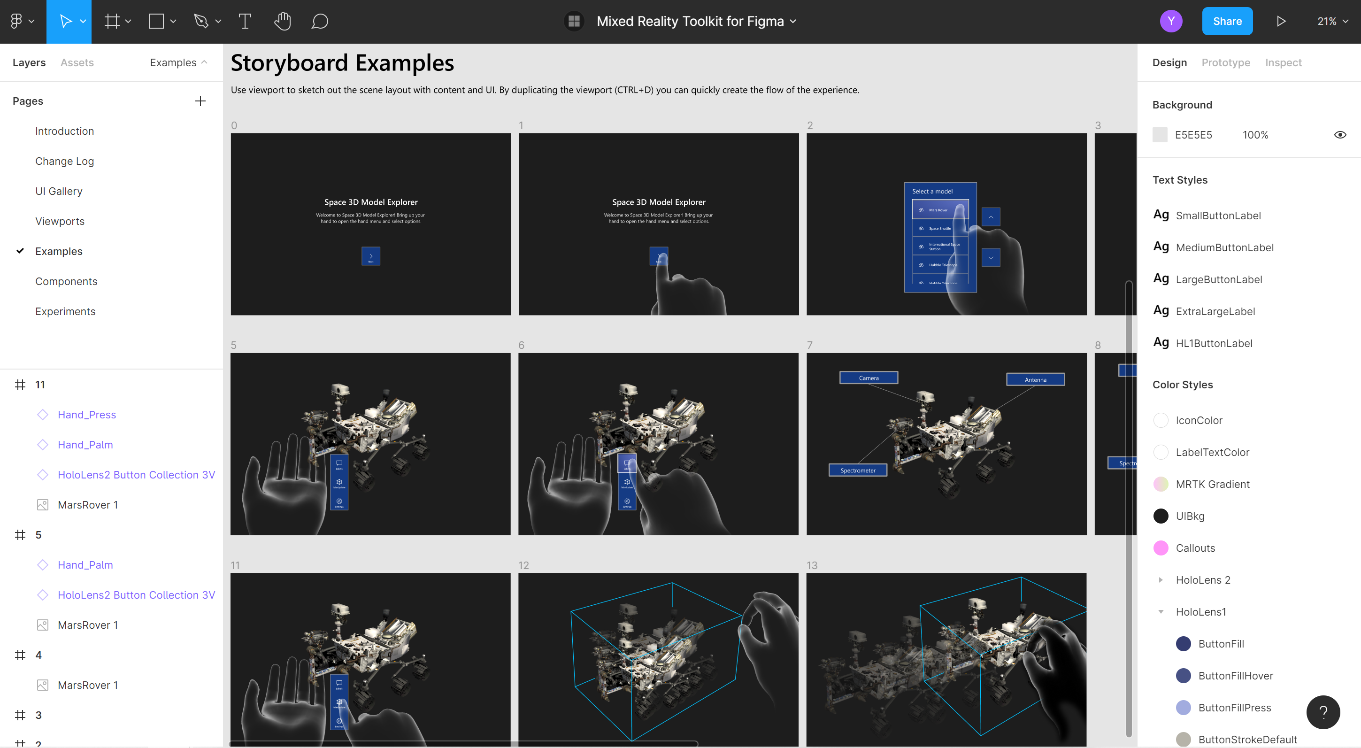This screenshot has height=748, width=1361.
Task: Select the Text tool
Action: pyautogui.click(x=244, y=21)
